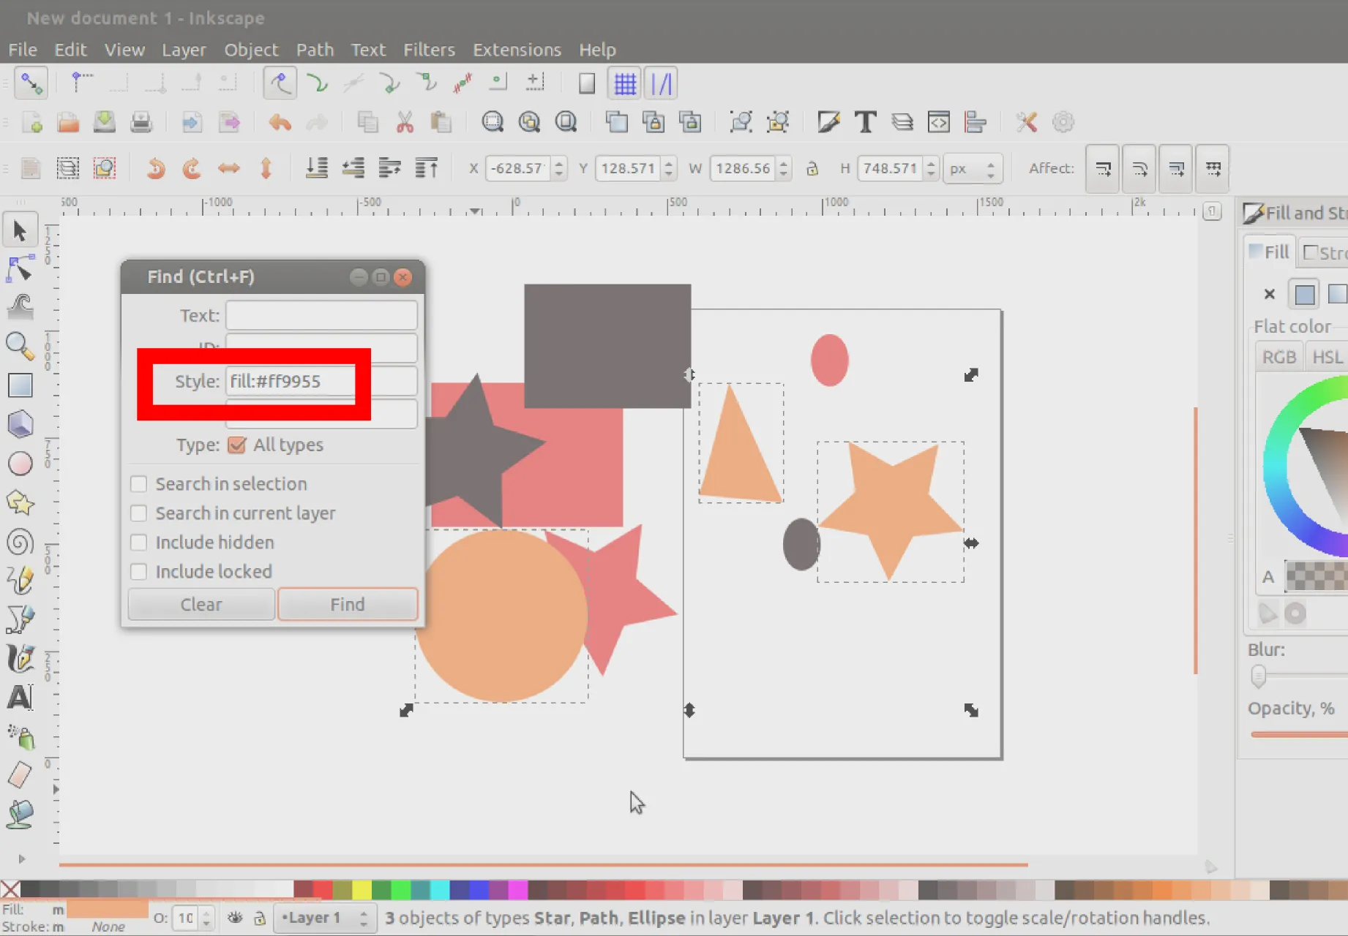Click the Style input field

(321, 381)
